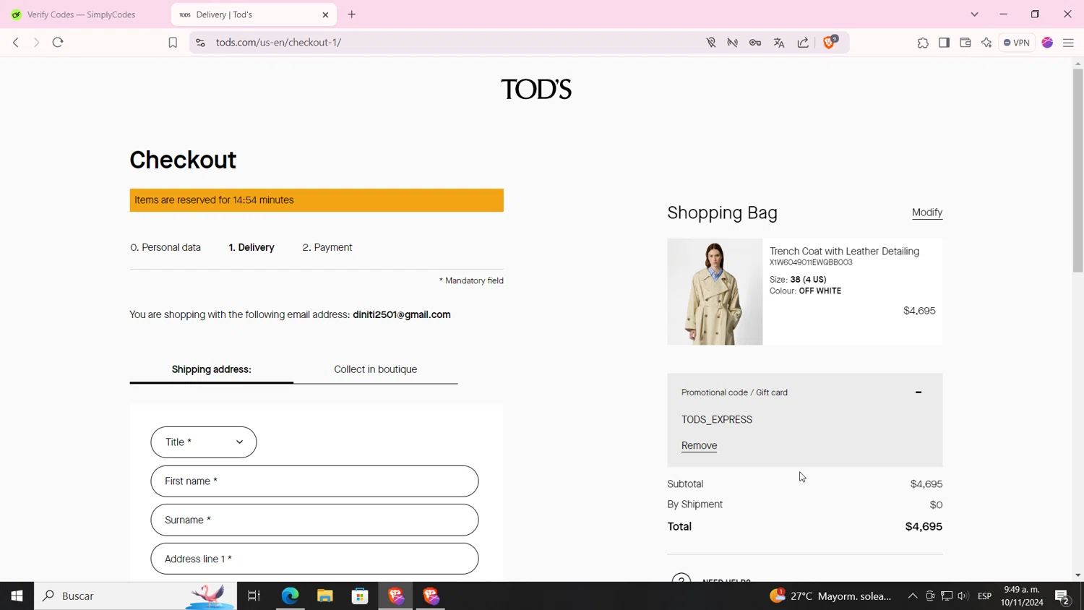
Task: Click the browser back arrow
Action: tap(16, 43)
